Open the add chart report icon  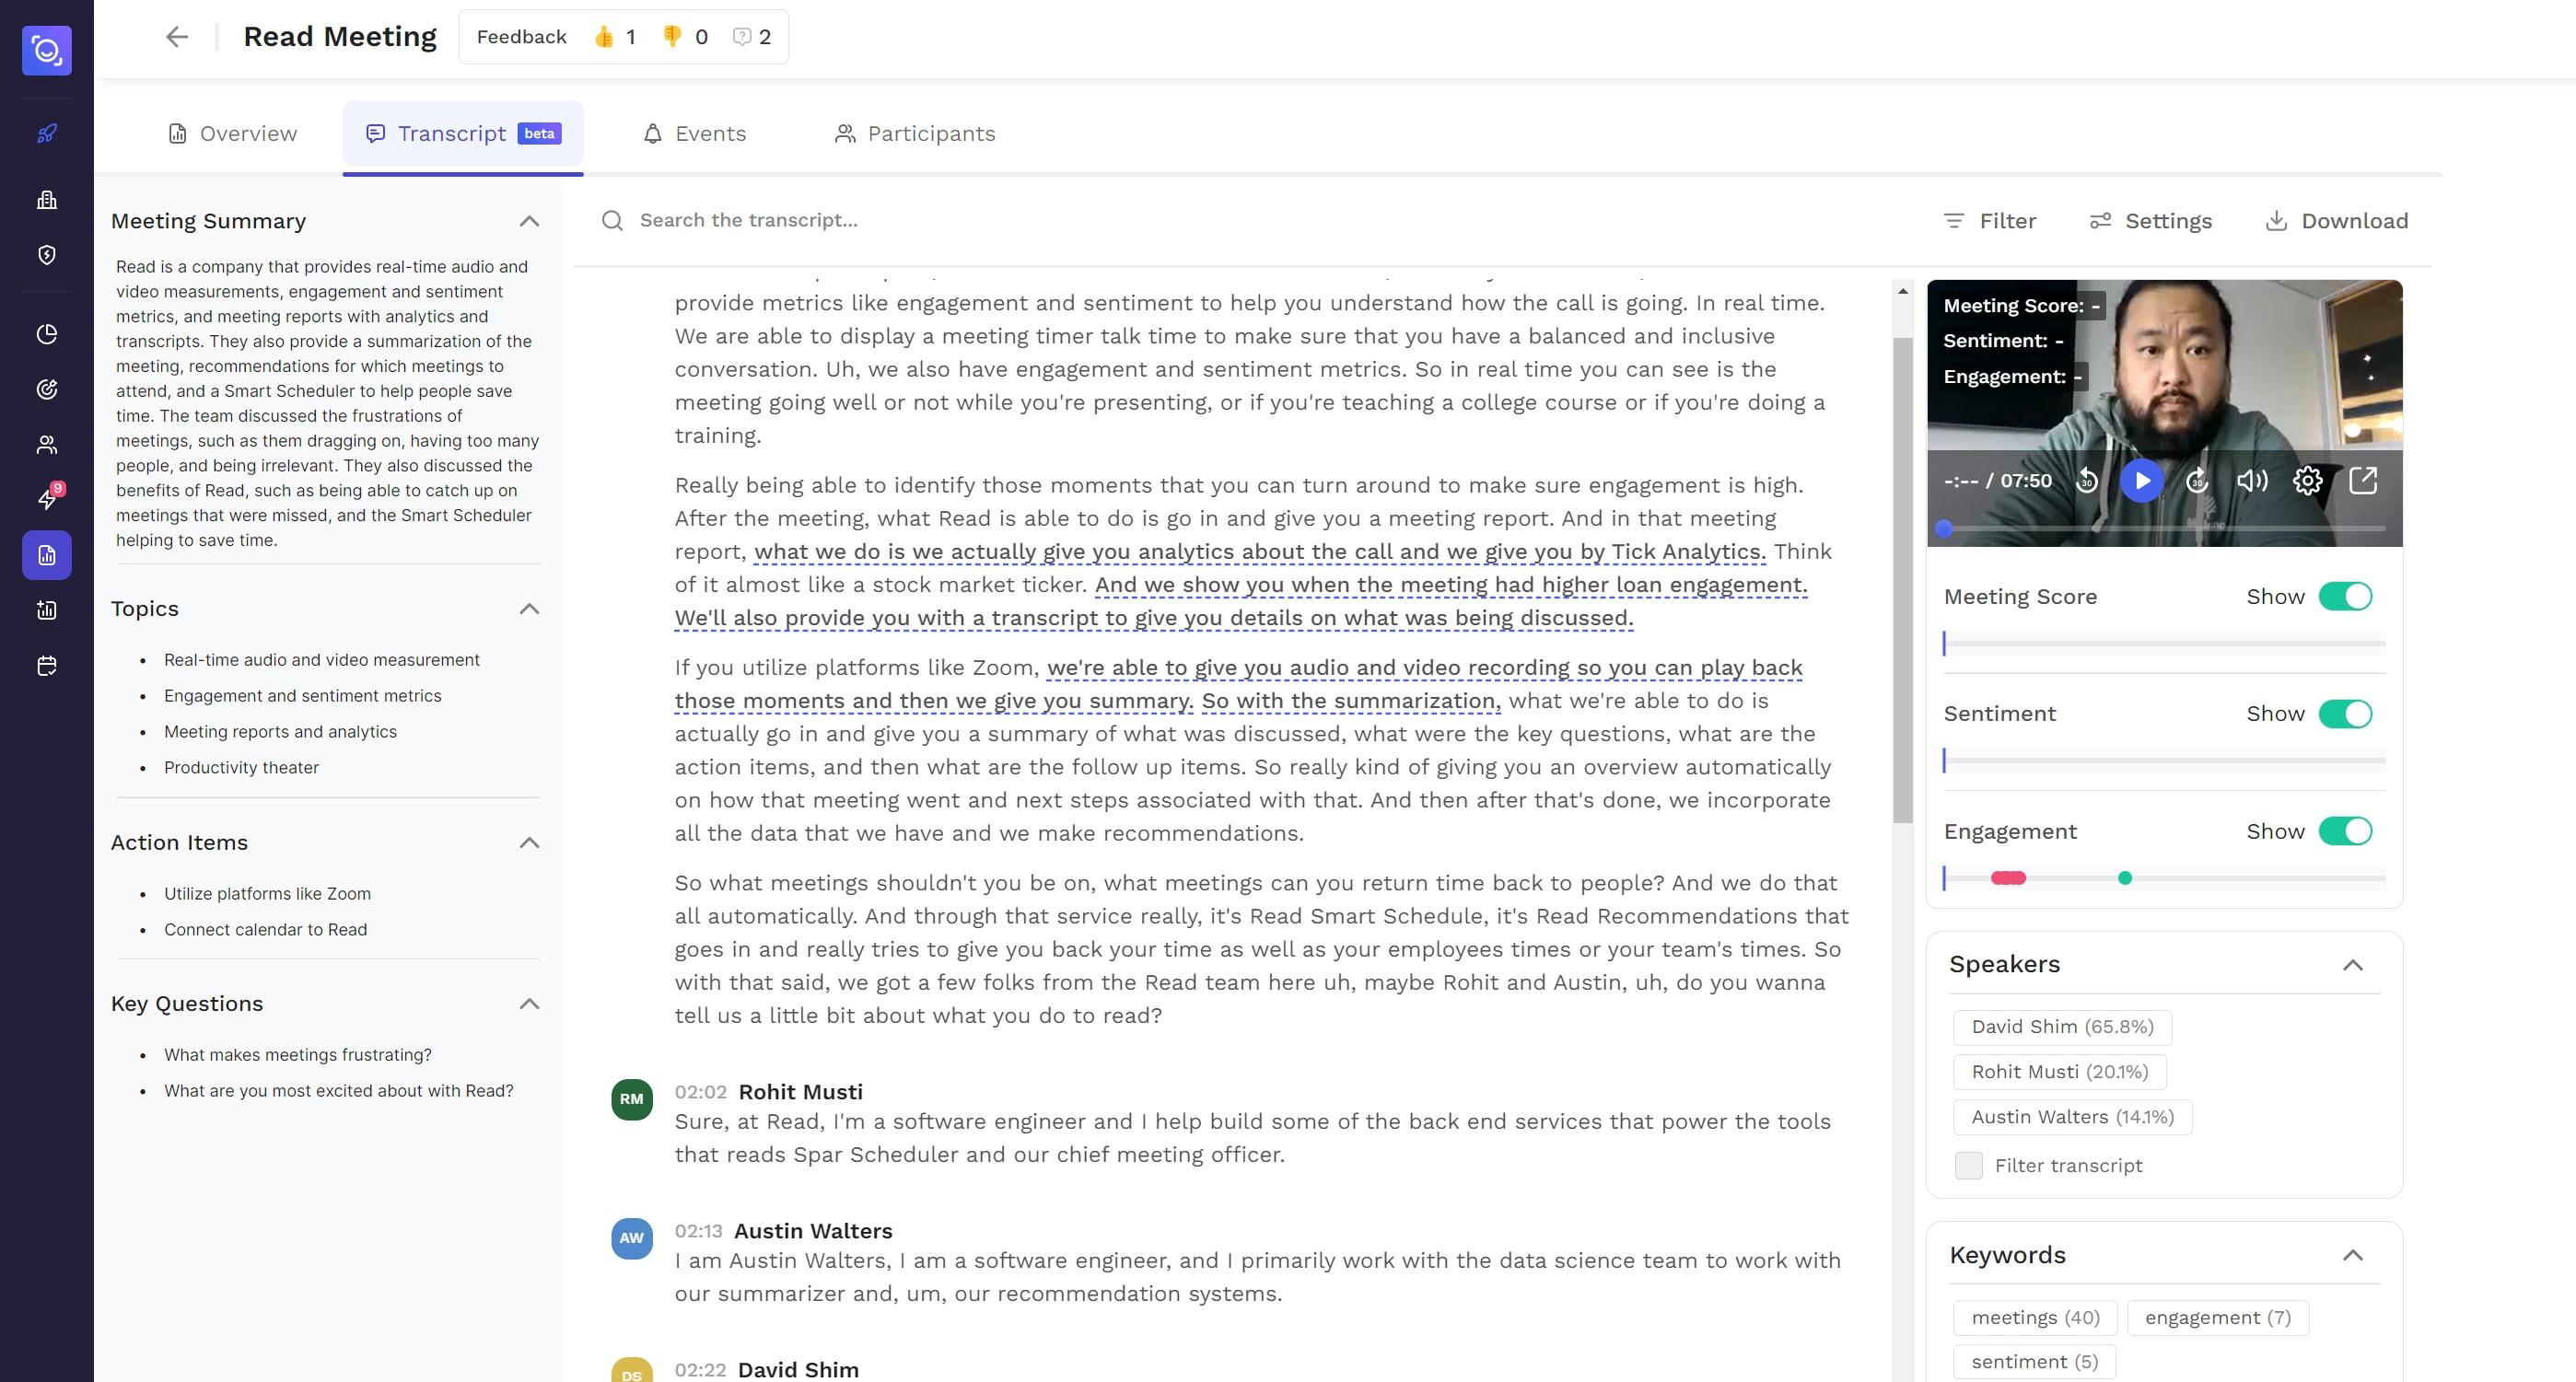pyautogui.click(x=47, y=610)
